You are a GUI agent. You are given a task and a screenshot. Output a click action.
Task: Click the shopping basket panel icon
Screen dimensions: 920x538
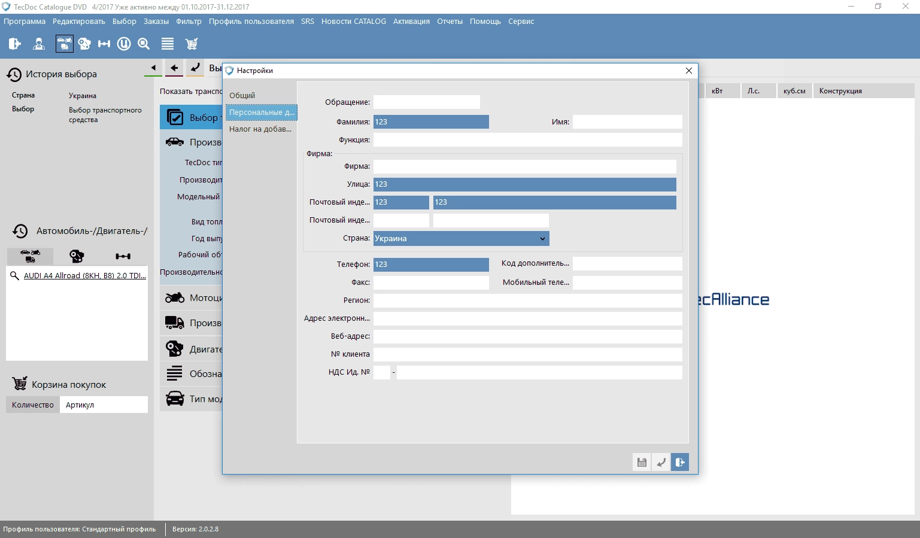click(x=20, y=384)
